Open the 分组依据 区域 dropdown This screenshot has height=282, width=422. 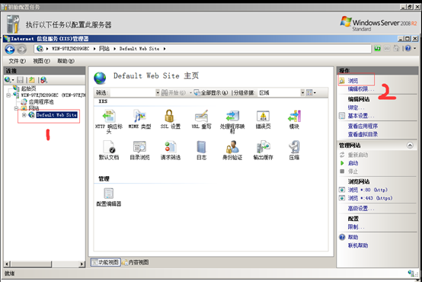[x=302, y=93]
